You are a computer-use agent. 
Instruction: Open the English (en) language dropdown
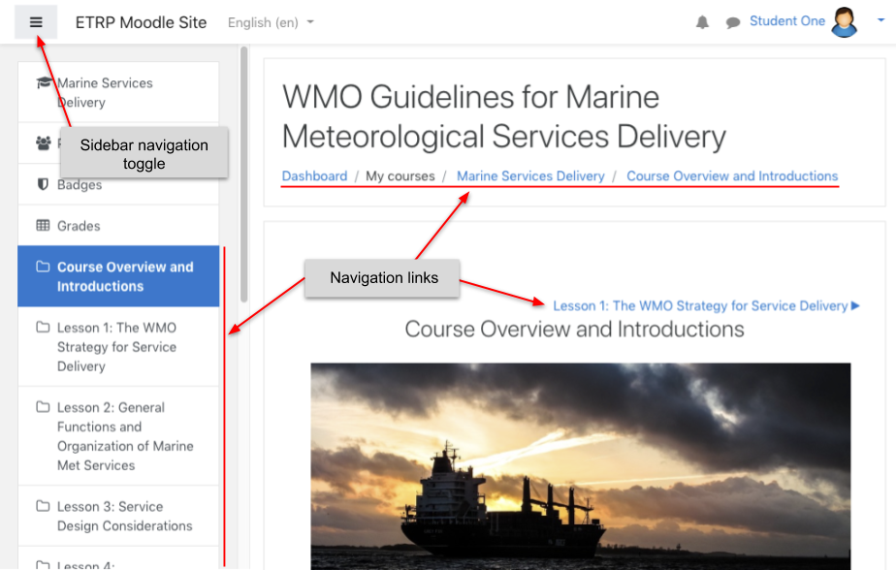(x=271, y=22)
